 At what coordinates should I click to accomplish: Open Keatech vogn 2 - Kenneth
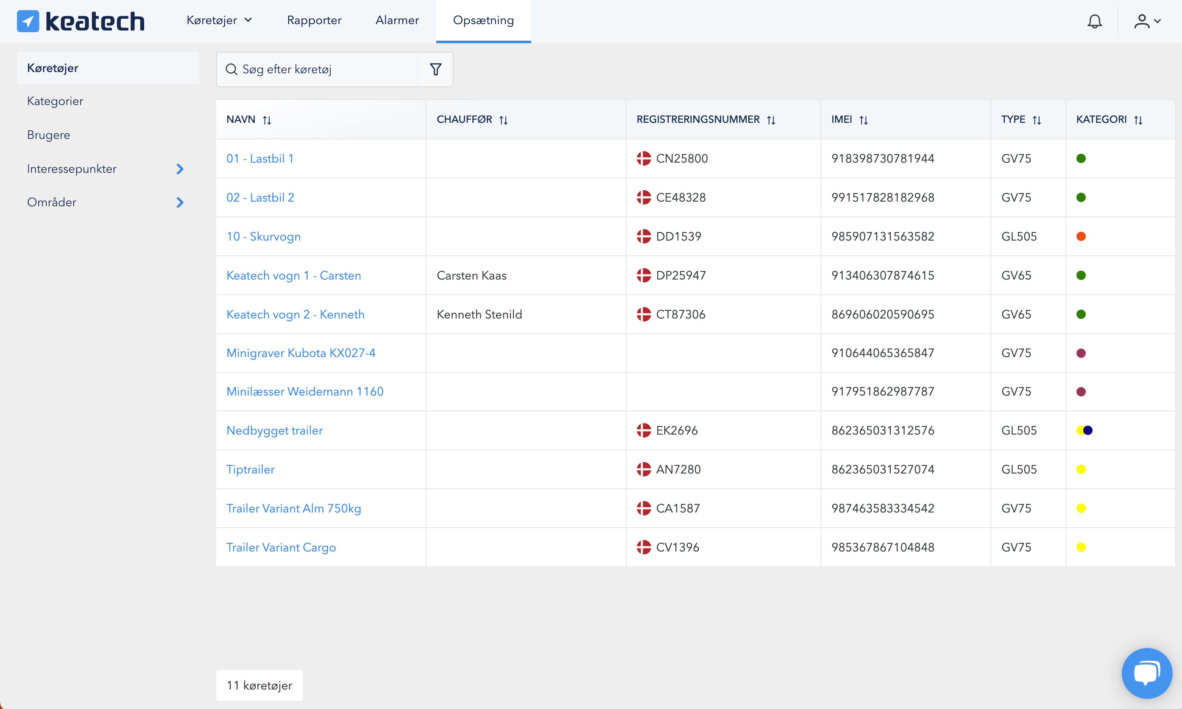(295, 314)
